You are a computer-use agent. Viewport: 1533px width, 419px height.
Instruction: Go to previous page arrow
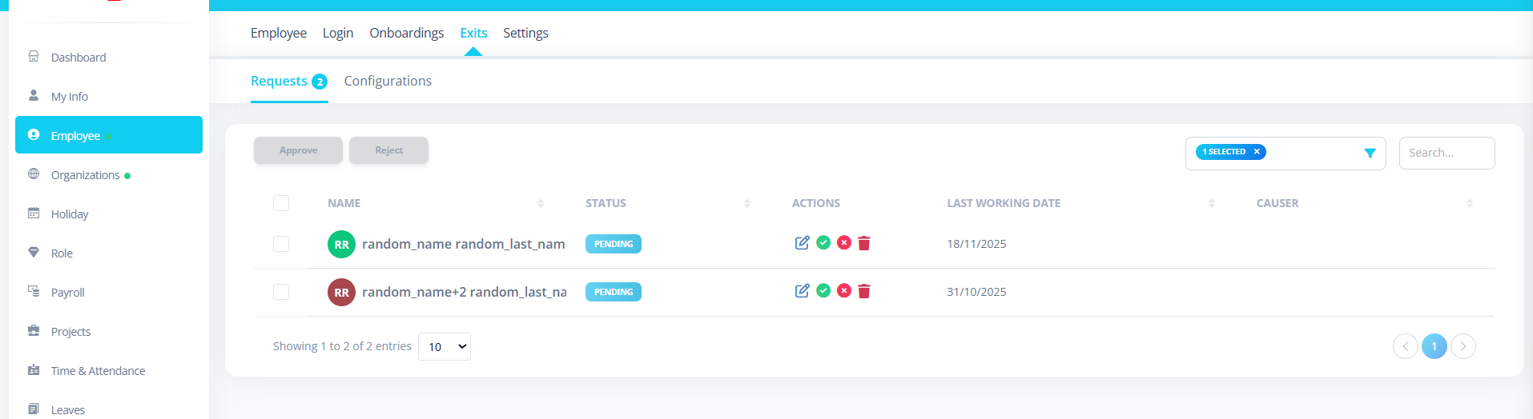click(1406, 346)
